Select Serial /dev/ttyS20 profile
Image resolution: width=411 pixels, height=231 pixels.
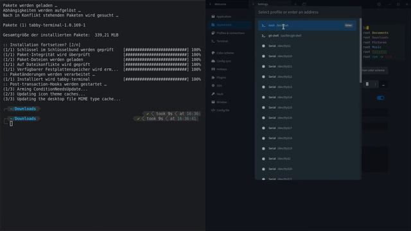(x=307, y=169)
